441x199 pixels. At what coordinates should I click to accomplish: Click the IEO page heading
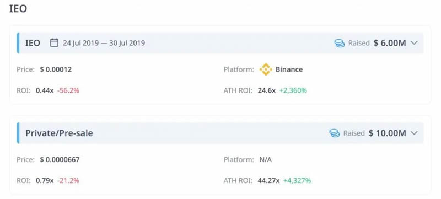18,9
